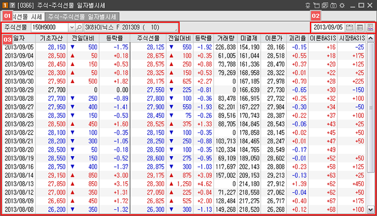377x216 pixels.
Task: Click the +68 theoretical basis cell
Action: coord(323,209)
